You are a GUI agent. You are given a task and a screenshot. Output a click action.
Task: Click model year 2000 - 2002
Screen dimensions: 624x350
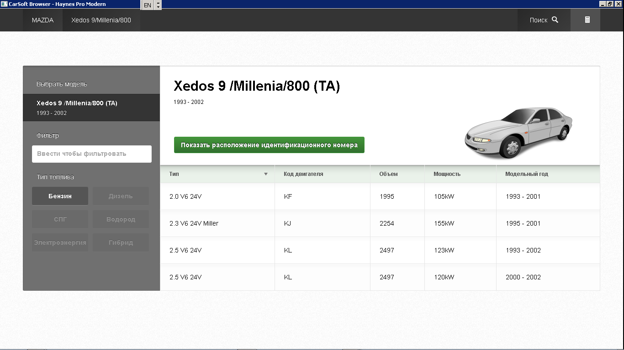(523, 277)
